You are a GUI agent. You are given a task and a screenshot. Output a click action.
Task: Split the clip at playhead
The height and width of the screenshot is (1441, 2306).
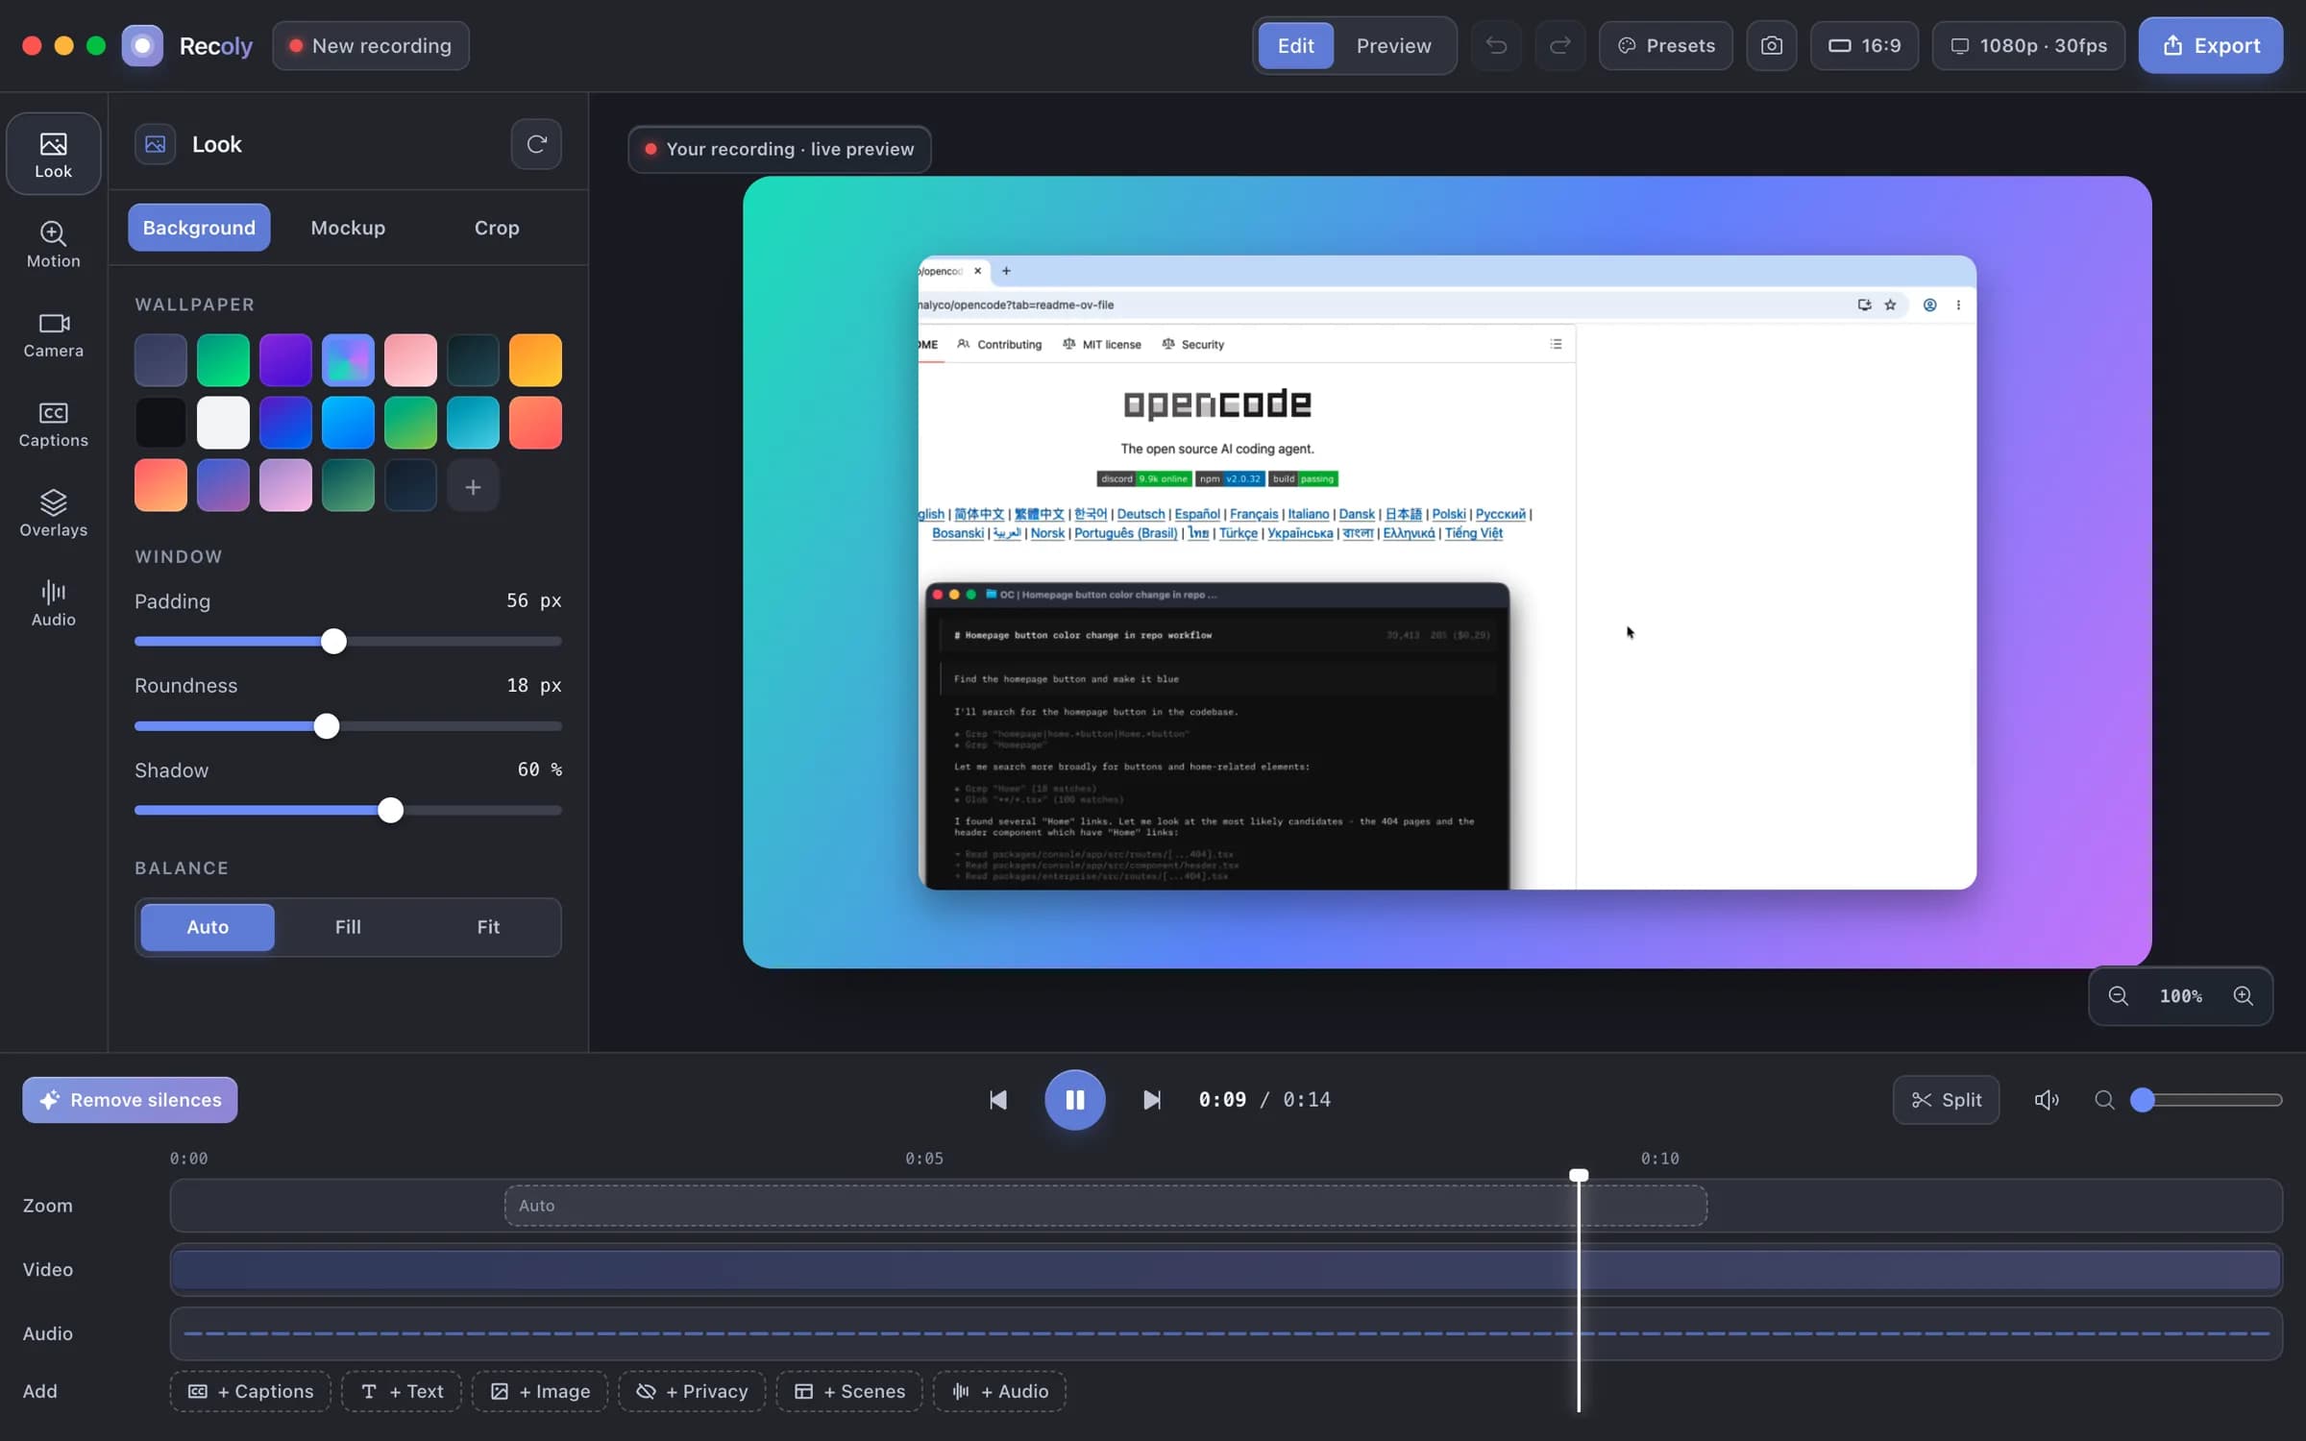point(1946,1100)
